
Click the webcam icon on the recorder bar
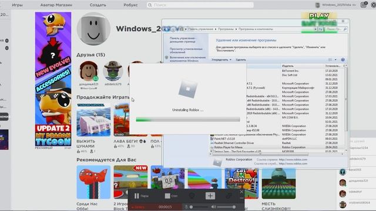[192, 196]
